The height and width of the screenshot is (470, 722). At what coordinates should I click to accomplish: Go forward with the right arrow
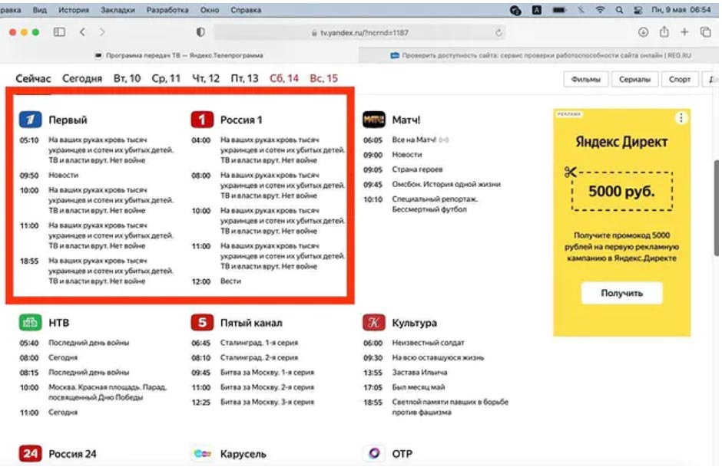click(102, 31)
